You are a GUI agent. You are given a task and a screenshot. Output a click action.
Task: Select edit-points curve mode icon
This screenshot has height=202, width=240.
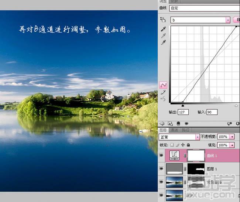tap(163, 85)
